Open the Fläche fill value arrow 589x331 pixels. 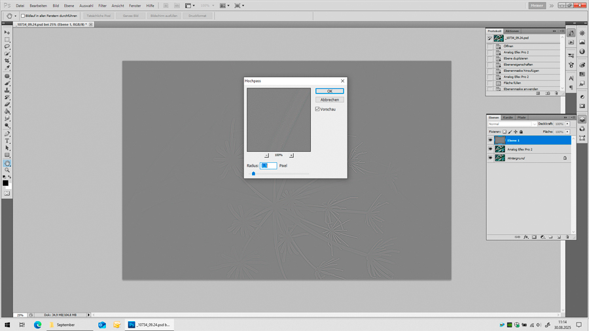click(x=567, y=131)
